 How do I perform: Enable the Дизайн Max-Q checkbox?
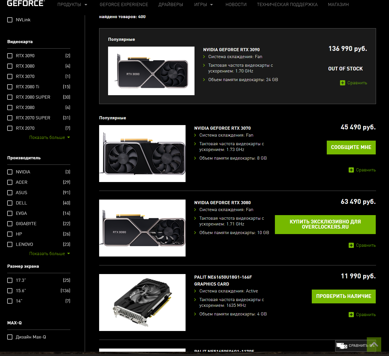point(10,337)
